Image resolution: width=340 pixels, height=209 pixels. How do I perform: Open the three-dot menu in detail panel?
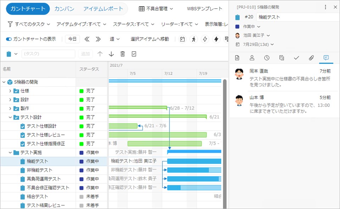(x=325, y=7)
